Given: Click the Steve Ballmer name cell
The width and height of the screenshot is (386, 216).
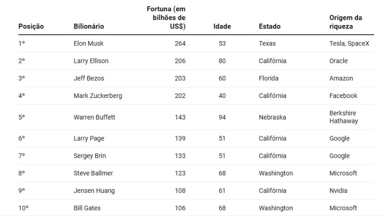Looking at the screenshot, I should point(92,173).
